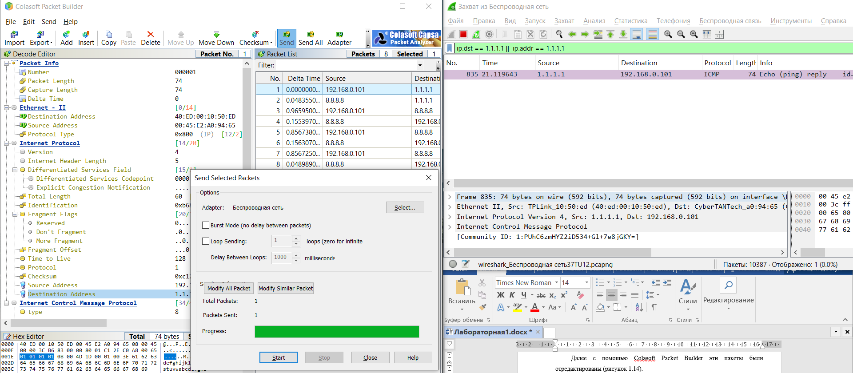Click Word's format painter brush icon
This screenshot has width=853, height=373.
tap(482, 307)
